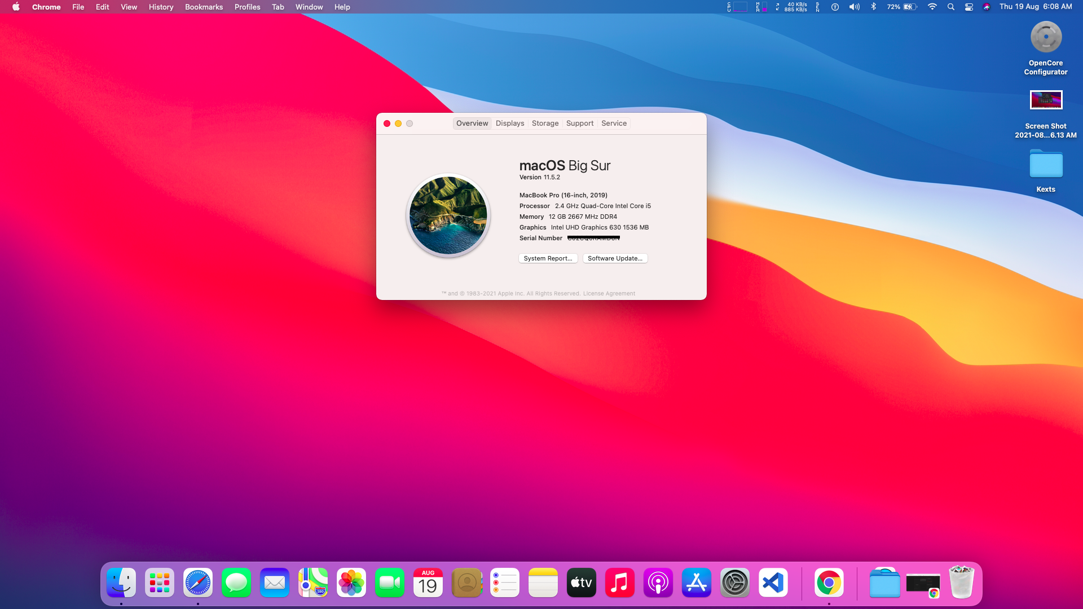Open Control Center in menu bar
The image size is (1083, 609).
tap(969, 7)
